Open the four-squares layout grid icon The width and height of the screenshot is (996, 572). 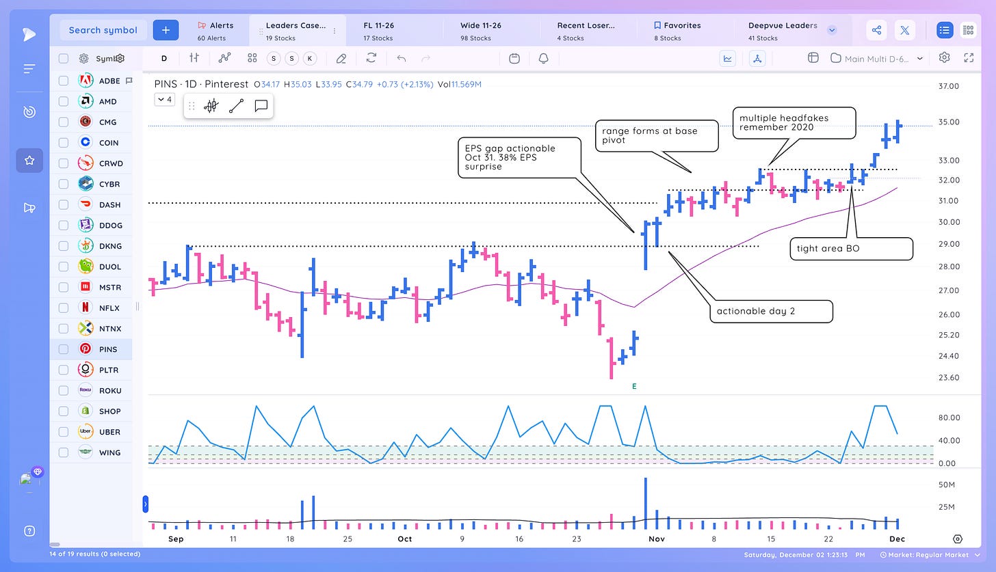[252, 58]
